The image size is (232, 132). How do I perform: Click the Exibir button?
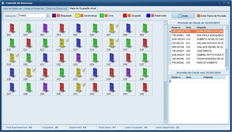(183, 16)
